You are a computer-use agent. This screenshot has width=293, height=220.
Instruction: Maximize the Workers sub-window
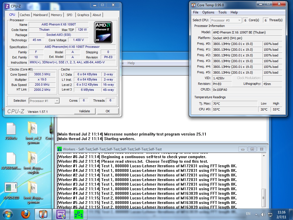click(x=252, y=149)
